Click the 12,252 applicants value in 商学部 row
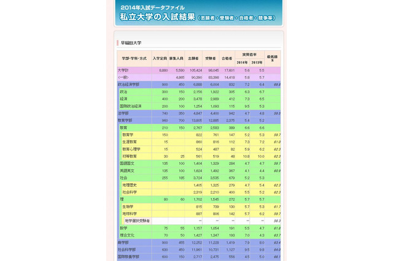The height and width of the screenshot is (261, 393). [x=196, y=243]
